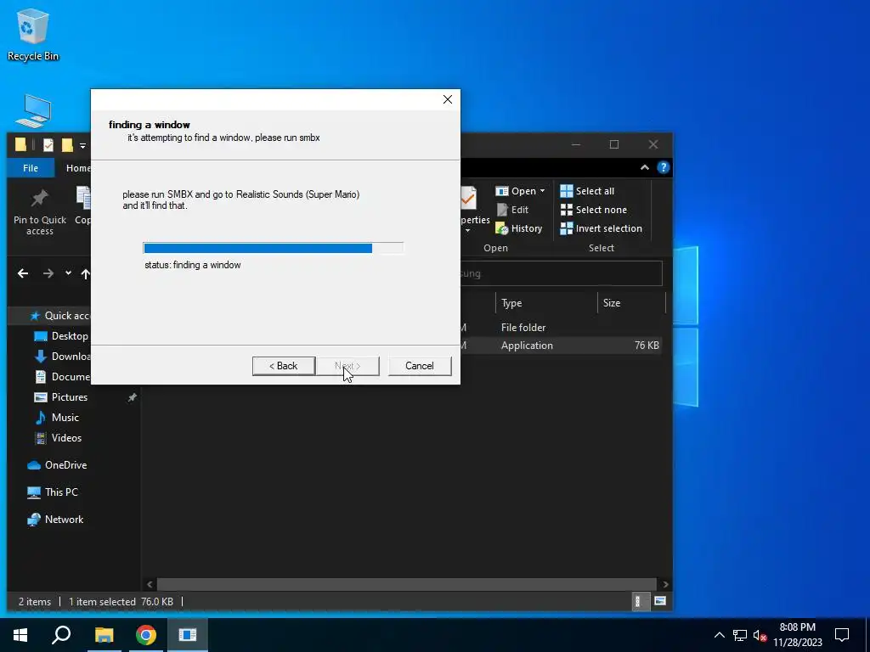The width and height of the screenshot is (870, 652).
Task: Click quick access toolbar properties checkmark icon
Action: pyautogui.click(x=48, y=145)
